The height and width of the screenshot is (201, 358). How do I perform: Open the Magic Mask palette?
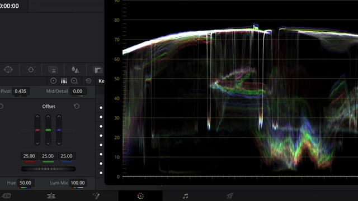tap(53, 69)
